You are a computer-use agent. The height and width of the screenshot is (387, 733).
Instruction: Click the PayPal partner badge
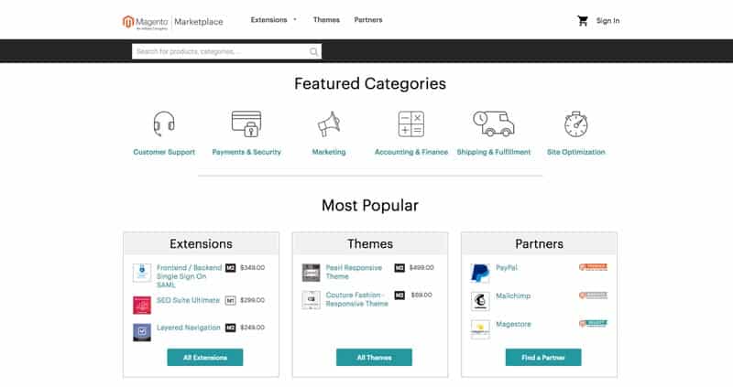(593, 267)
